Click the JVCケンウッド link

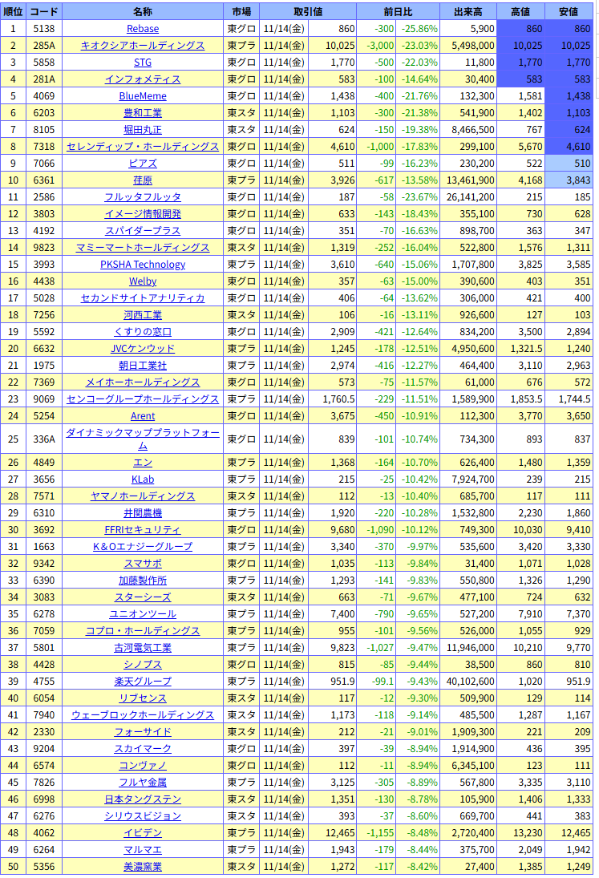(143, 349)
